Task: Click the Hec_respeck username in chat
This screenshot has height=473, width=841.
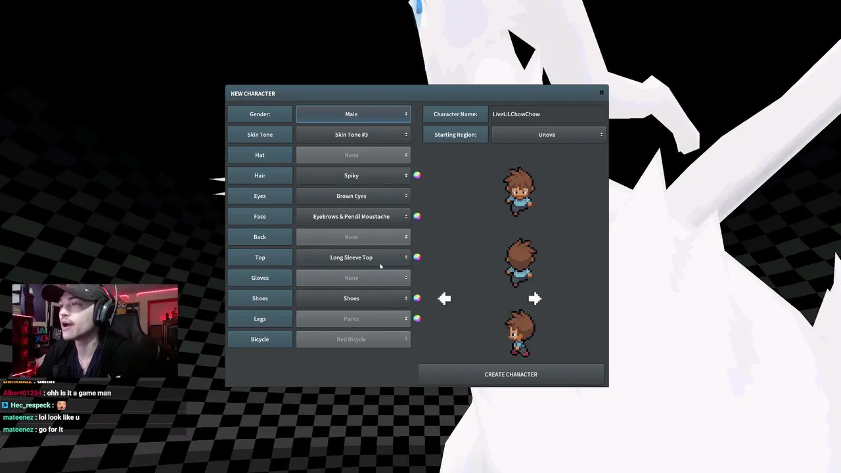Action: pos(30,405)
